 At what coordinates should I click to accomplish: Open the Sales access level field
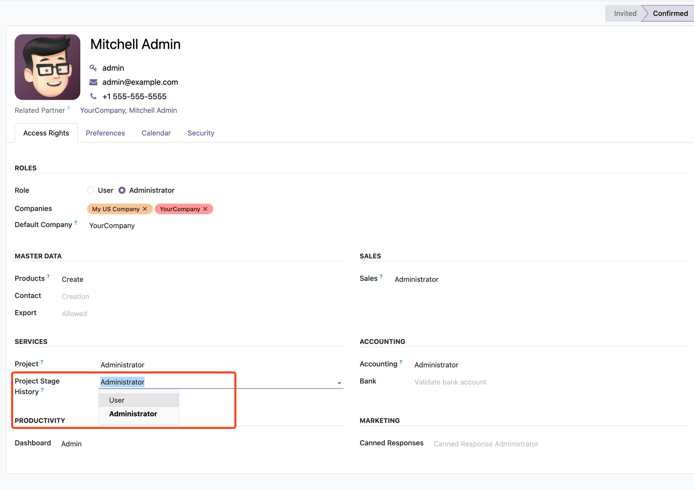[416, 279]
